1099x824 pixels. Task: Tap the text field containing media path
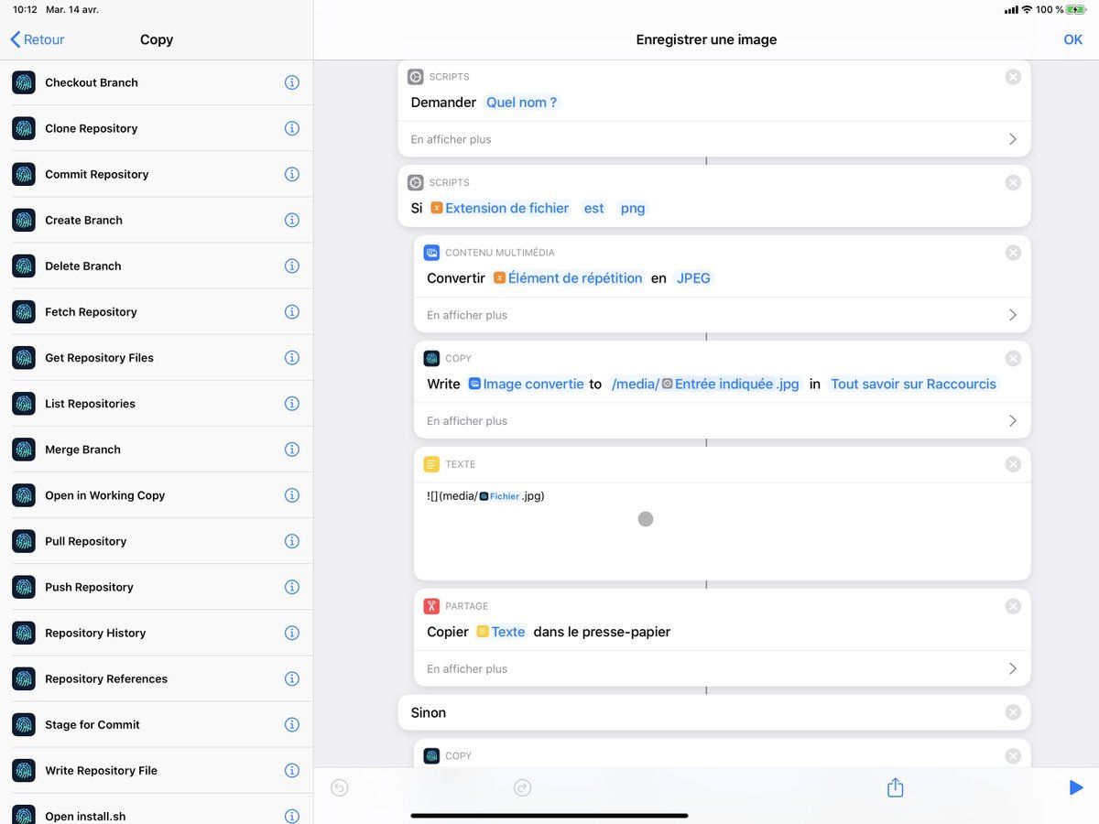(722, 531)
